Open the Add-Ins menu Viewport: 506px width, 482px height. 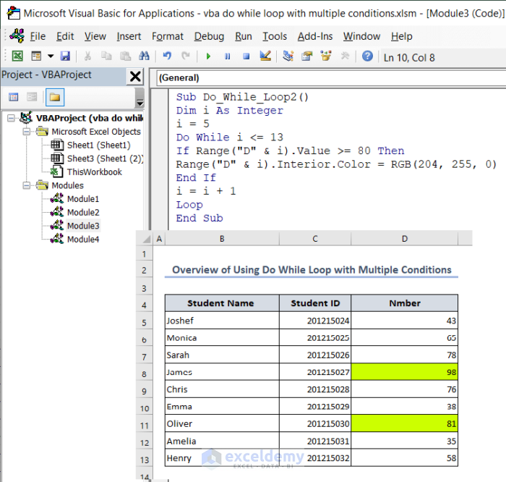[316, 36]
